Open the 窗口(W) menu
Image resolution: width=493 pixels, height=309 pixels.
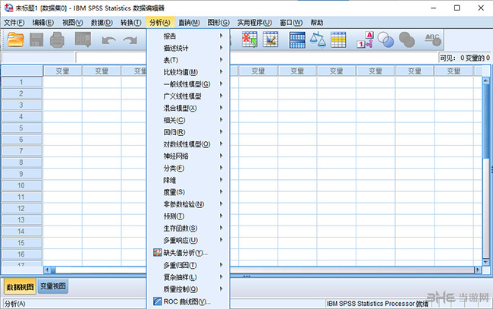(290, 23)
